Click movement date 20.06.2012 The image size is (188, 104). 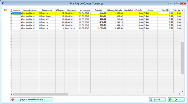pyautogui.click(x=70, y=25)
